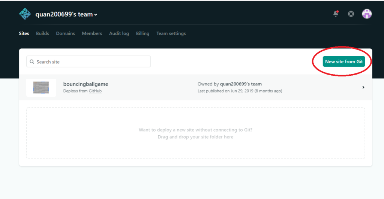Focus the Search site input field

pos(92,62)
